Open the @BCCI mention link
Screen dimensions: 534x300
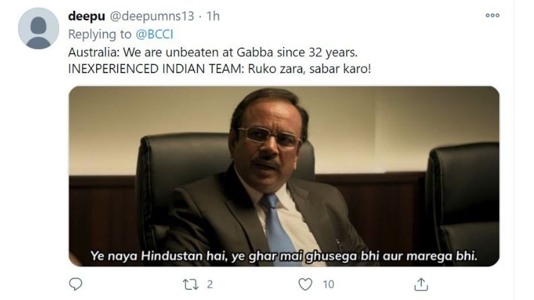point(154,34)
